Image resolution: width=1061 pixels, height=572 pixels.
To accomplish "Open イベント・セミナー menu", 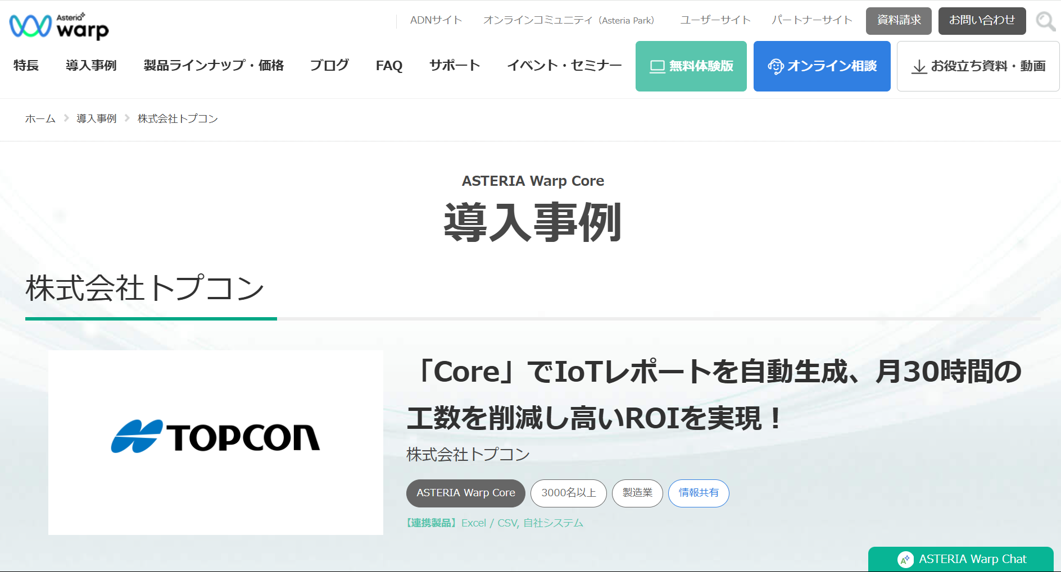I will click(564, 66).
